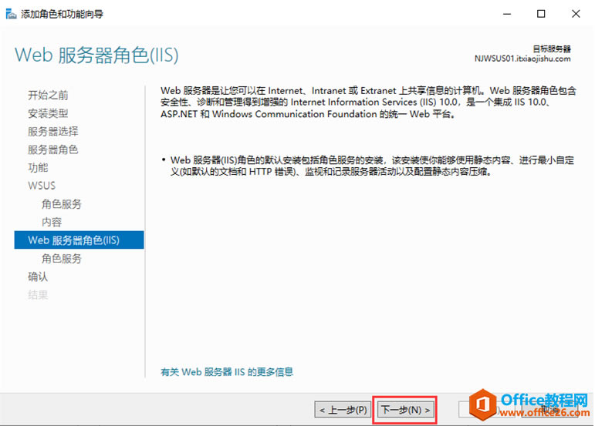Go to the 确认 step
The image size is (595, 426).
38,277
